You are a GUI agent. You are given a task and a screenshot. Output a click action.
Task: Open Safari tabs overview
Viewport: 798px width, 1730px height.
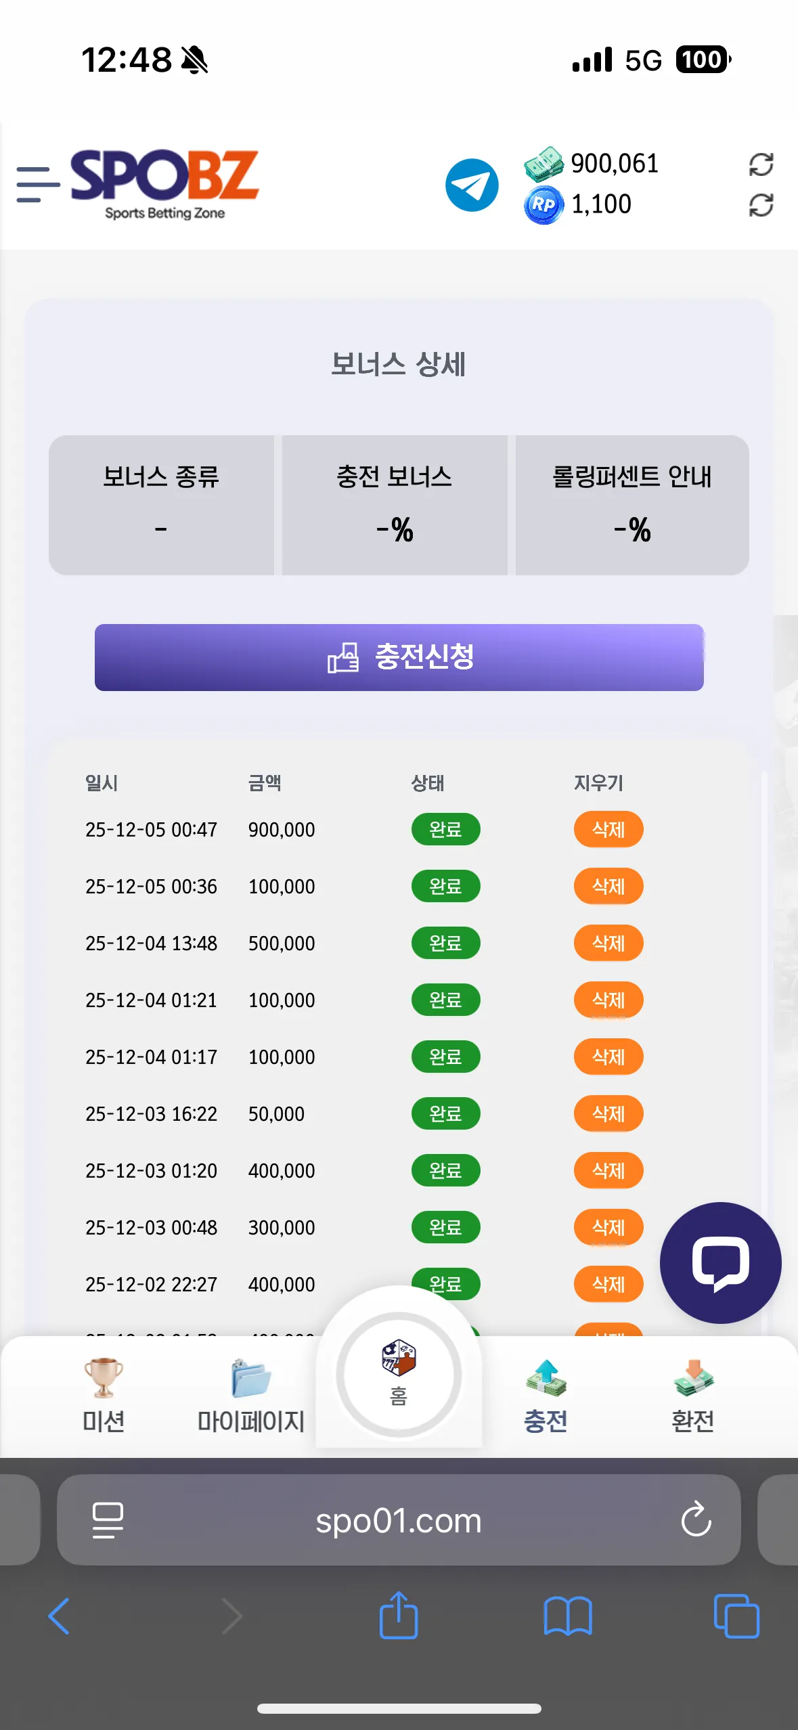point(736,1616)
